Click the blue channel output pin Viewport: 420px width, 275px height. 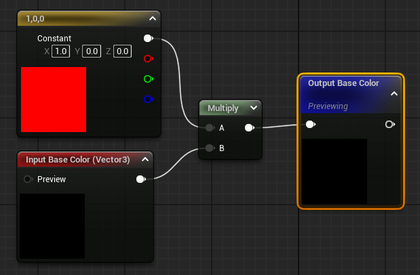tap(148, 100)
